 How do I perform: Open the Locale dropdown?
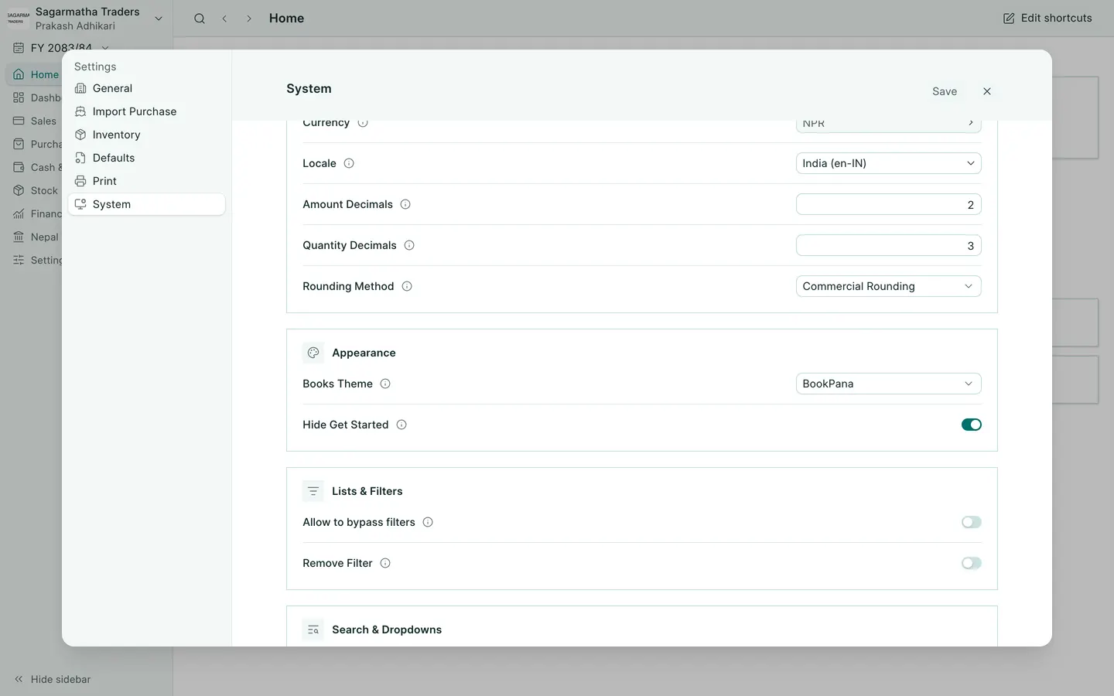889,163
